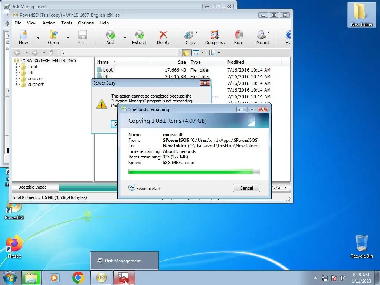380x285 pixels.
Task: Click the Up one level icon
Action: click(51, 53)
